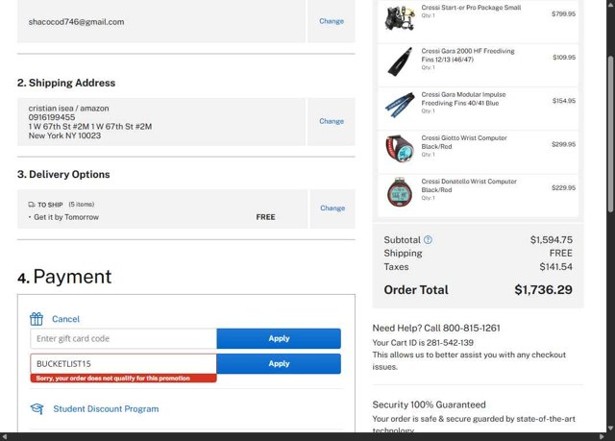This screenshot has width=615, height=441.
Task: Click the phone number 0916199455
Action: [x=51, y=117]
